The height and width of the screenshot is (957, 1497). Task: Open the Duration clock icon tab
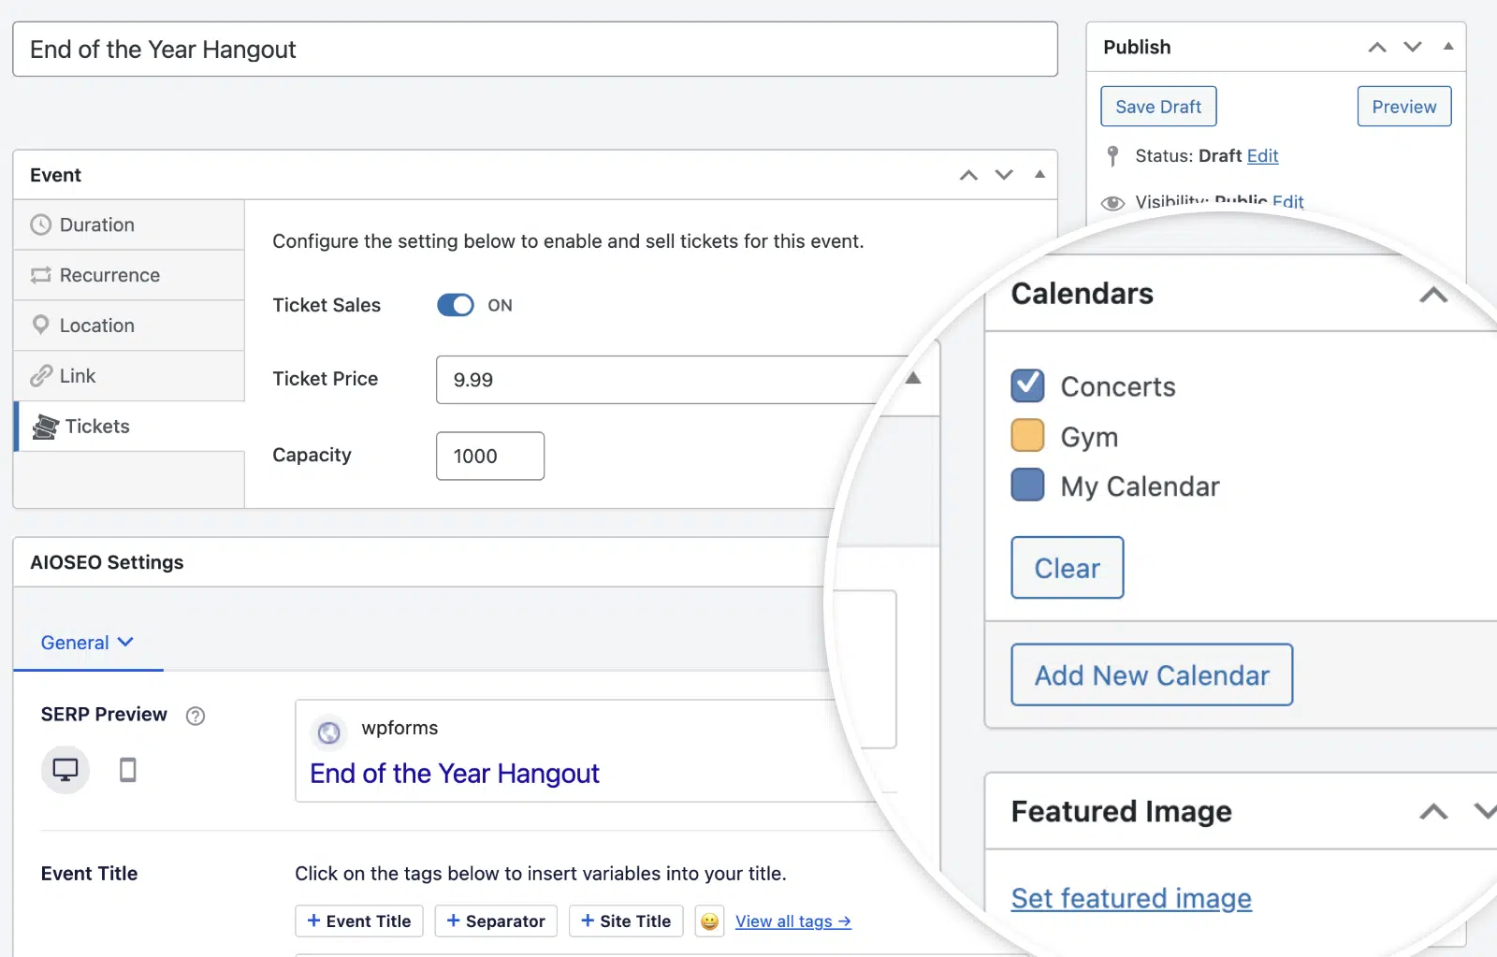point(40,225)
